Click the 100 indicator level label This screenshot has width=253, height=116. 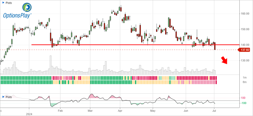coord(243,98)
